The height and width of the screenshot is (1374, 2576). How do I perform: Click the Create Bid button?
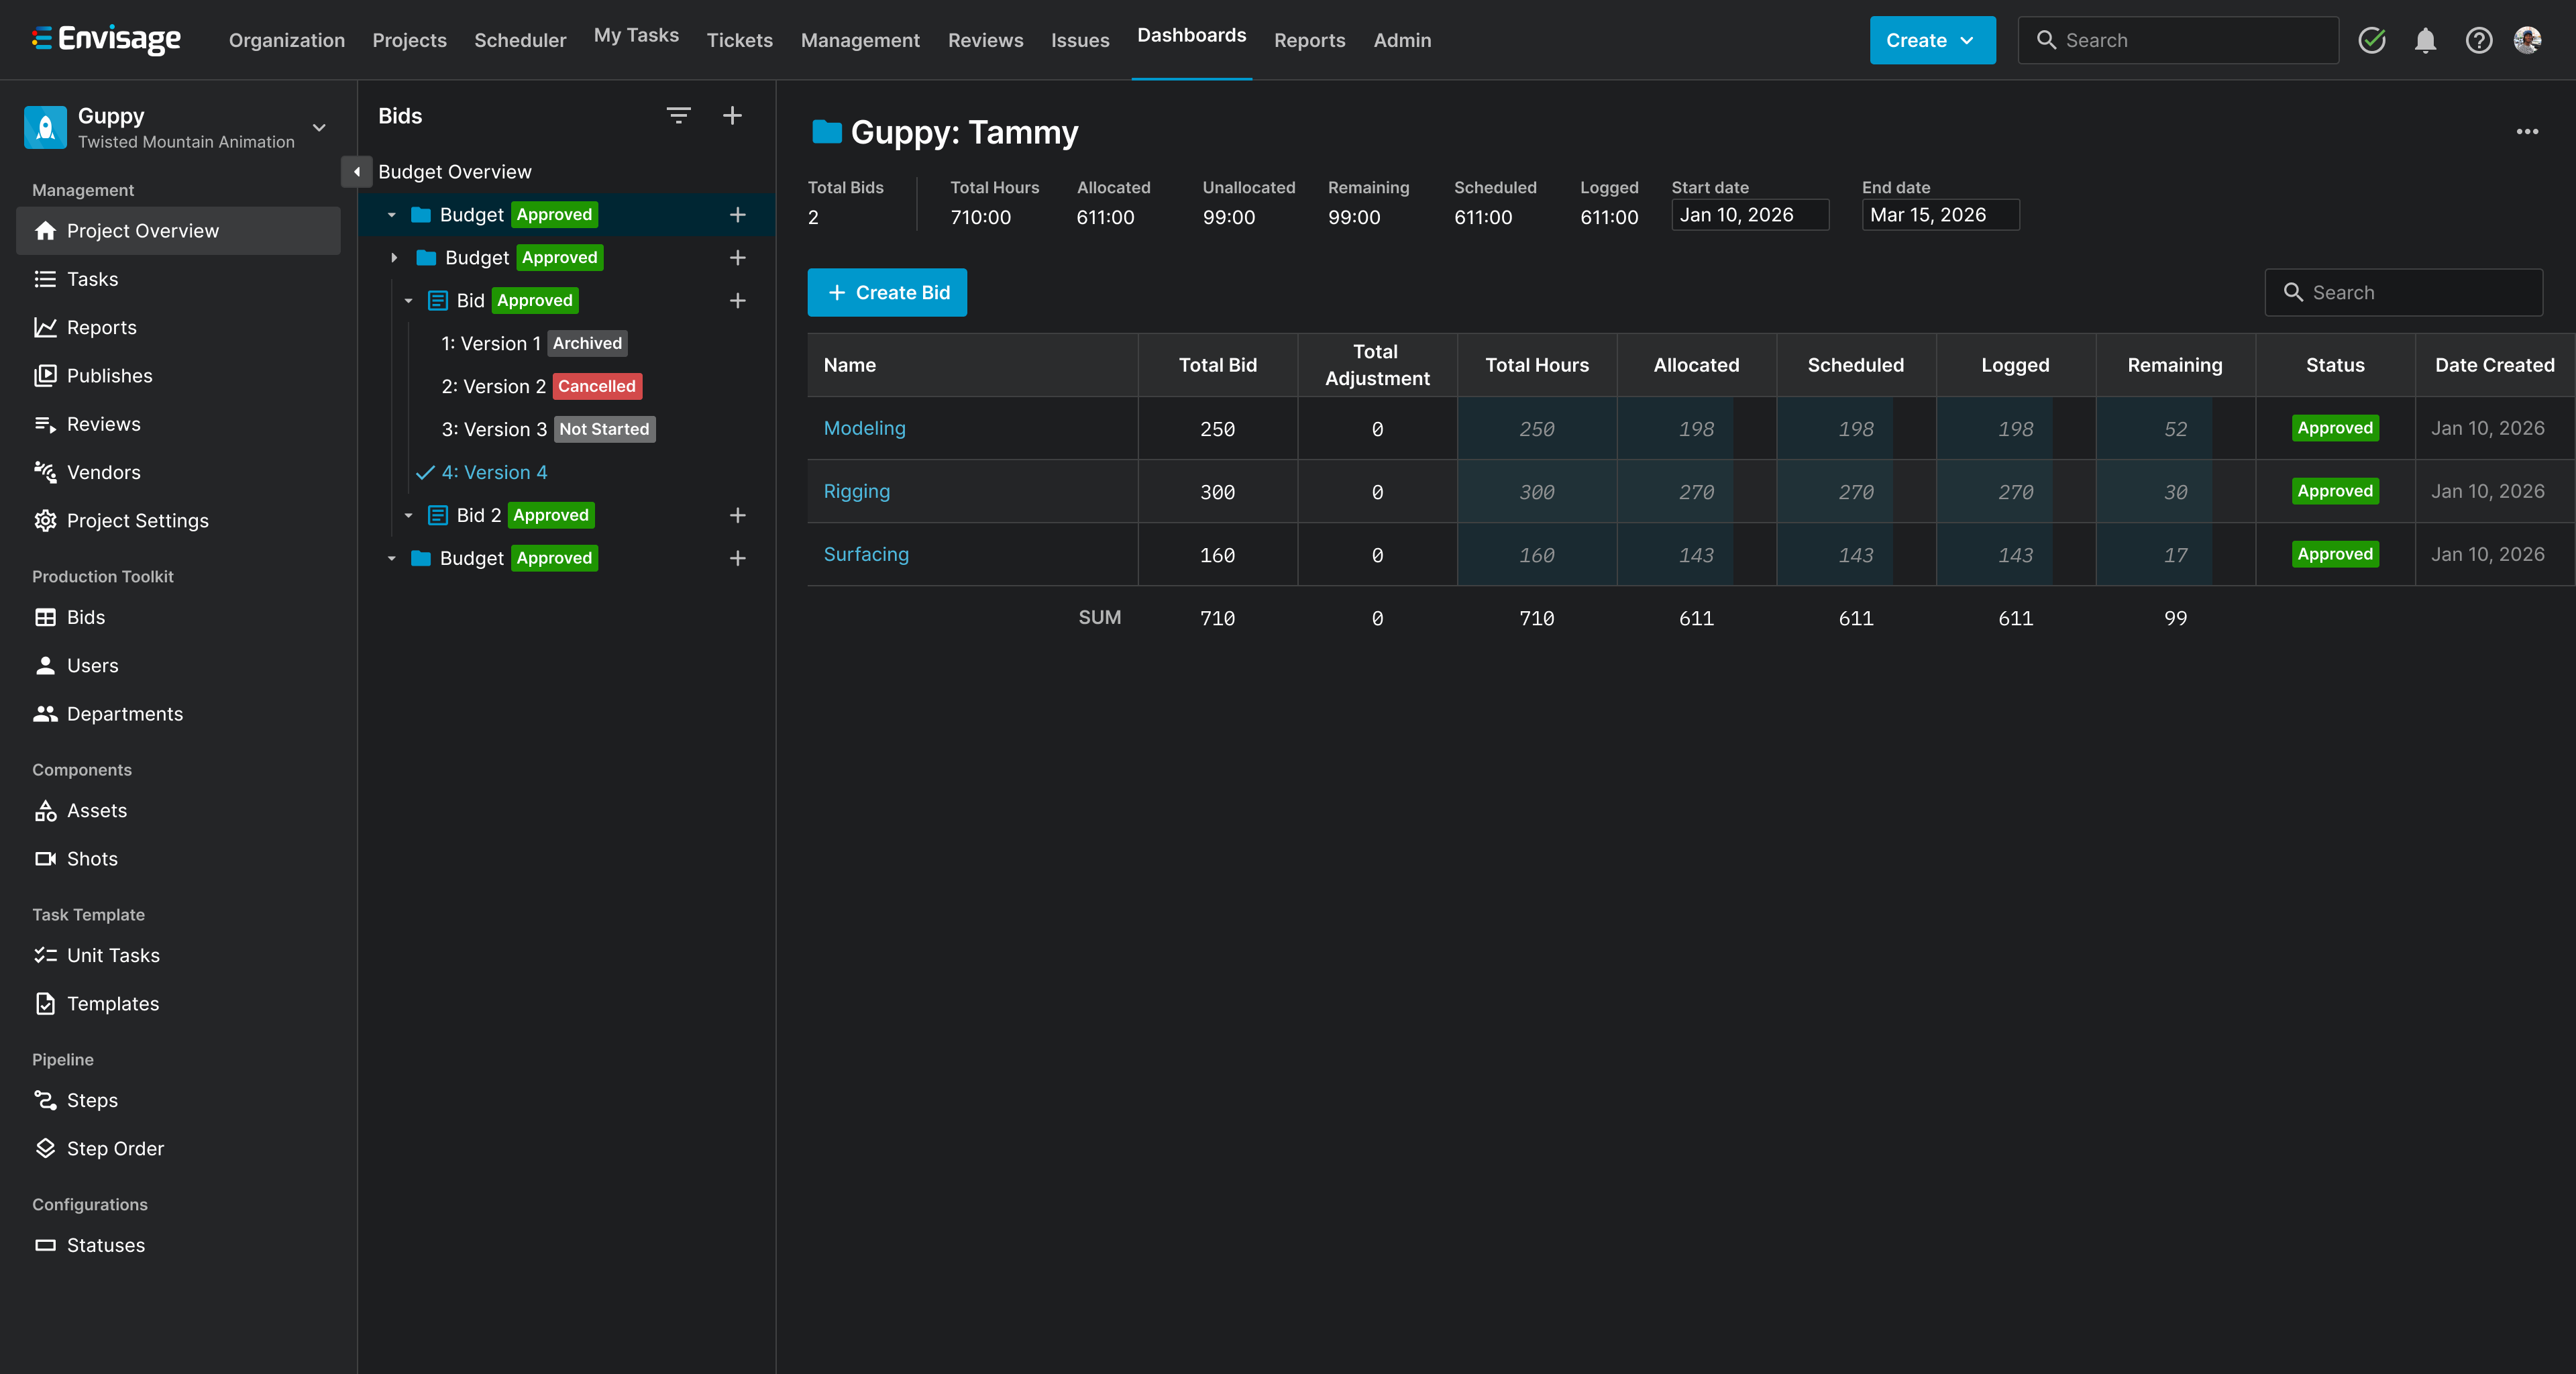coord(887,292)
